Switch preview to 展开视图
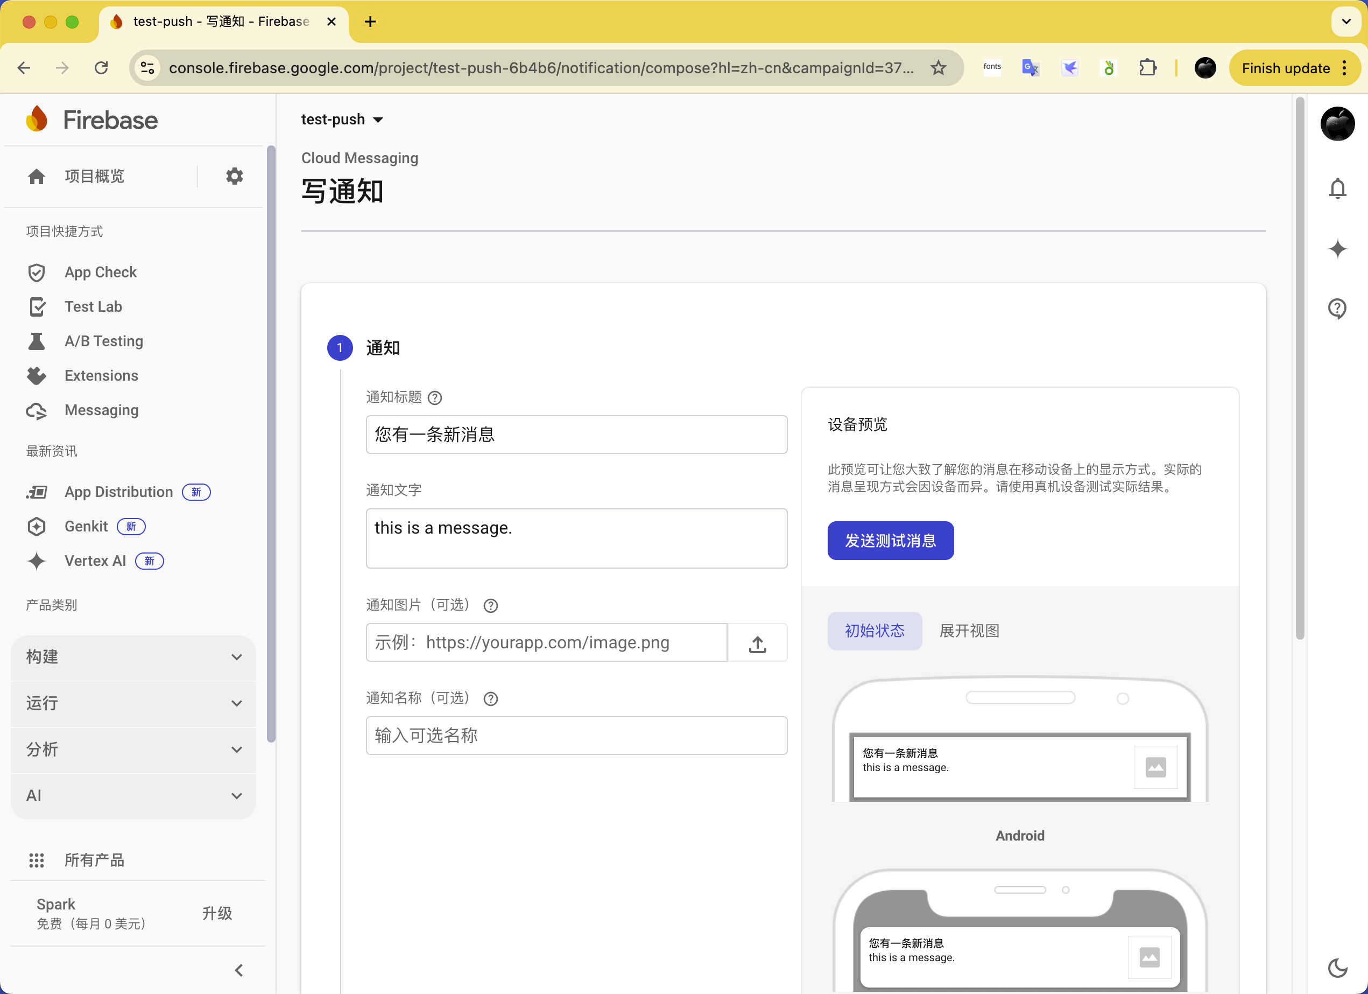Viewport: 1368px width, 994px height. click(969, 630)
